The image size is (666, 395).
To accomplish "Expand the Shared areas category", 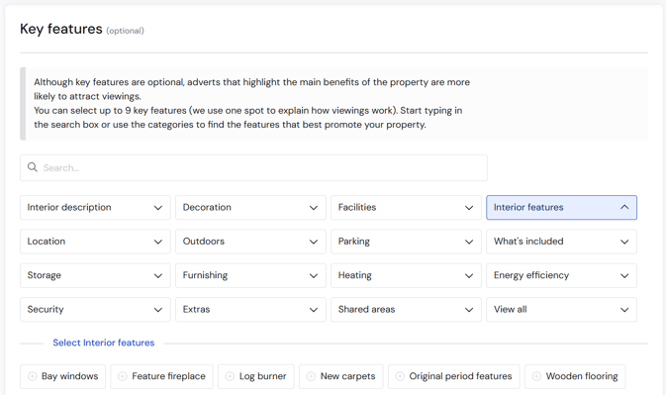I will pyautogui.click(x=406, y=310).
